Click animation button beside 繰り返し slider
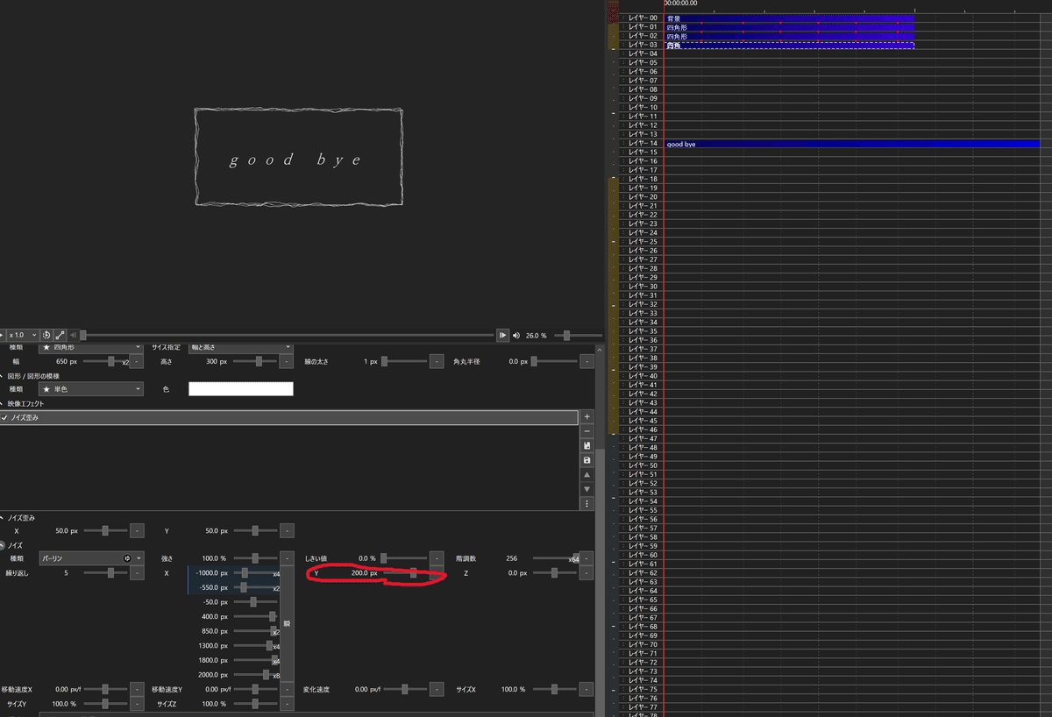This screenshot has height=717, width=1052. point(137,573)
